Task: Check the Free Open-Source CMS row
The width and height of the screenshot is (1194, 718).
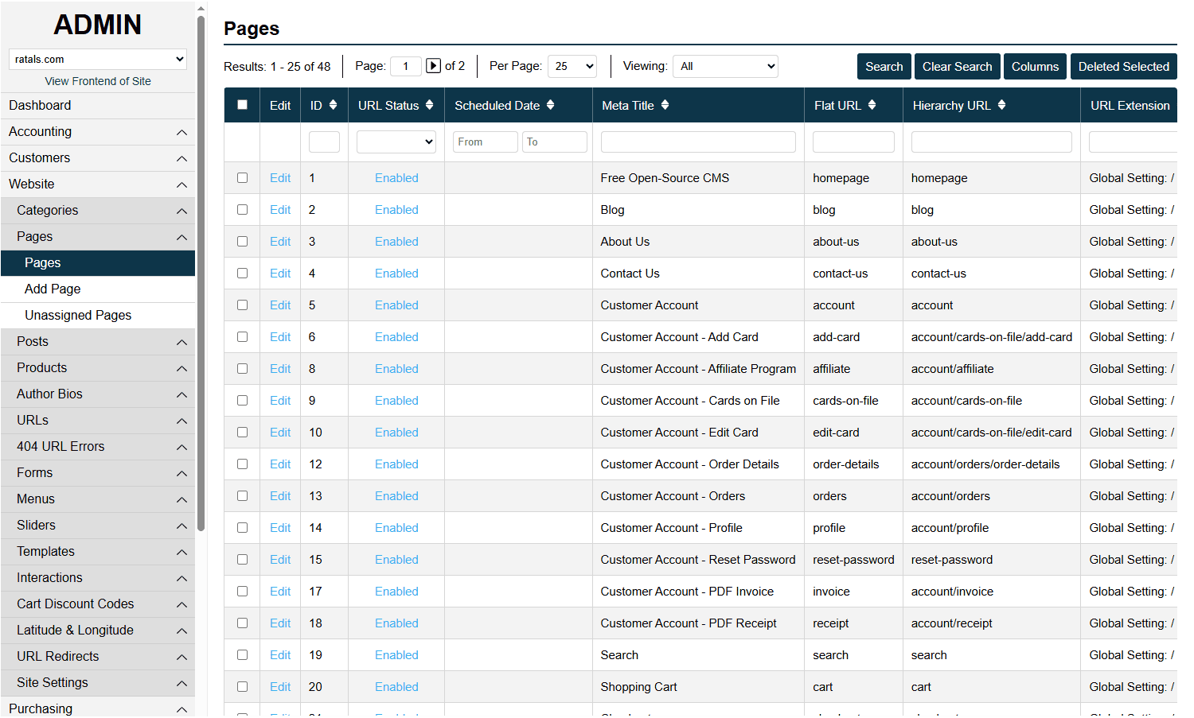Action: point(242,178)
